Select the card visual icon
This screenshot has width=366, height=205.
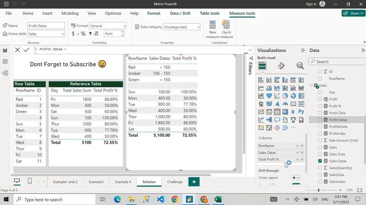[x=293, y=104]
